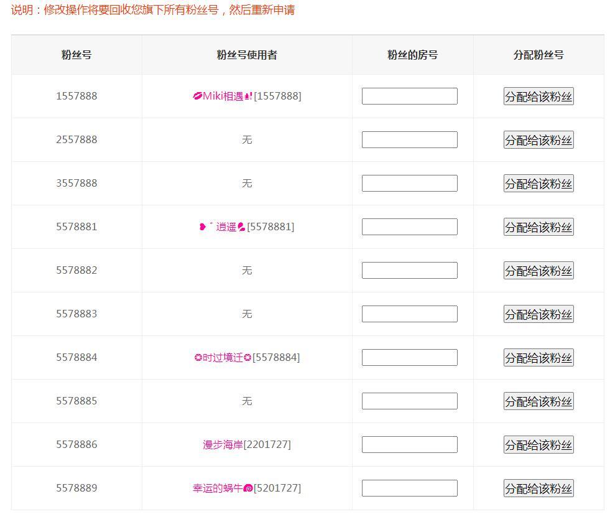Open 逍遥 user link in row 5578881

(x=222, y=226)
